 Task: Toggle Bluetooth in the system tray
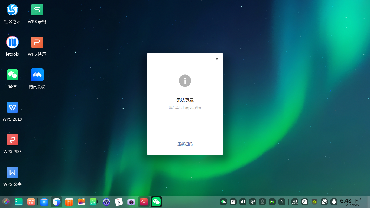(x=262, y=202)
